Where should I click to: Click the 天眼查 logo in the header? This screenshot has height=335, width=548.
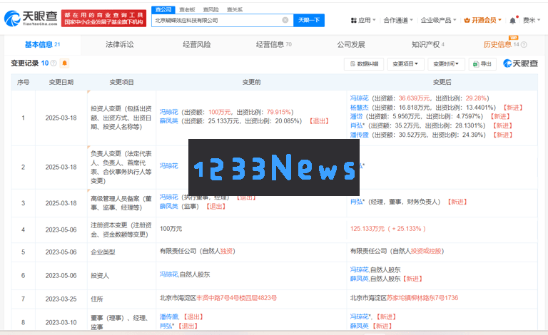31,18
